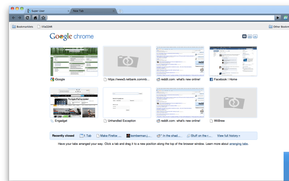Viewport: 289px width, 181px height.
Task: Click the iGoogle title link
Action: pos(60,79)
